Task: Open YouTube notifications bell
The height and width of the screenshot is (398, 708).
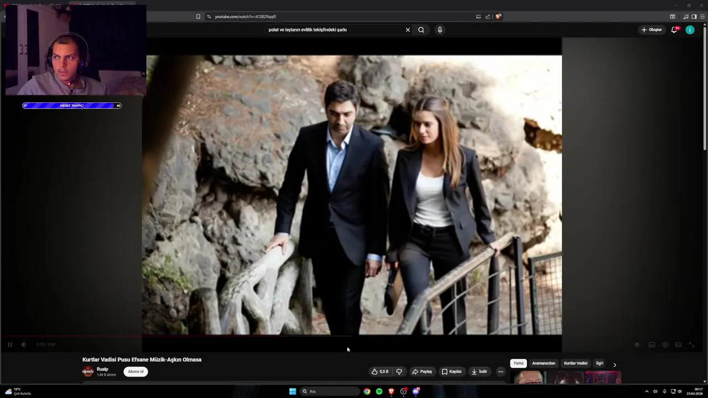Action: pyautogui.click(x=674, y=30)
